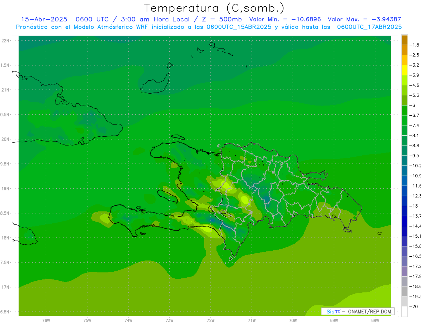
Task: Click the initialization stamp '0600UTC_15ABR2025'
Action: click(239, 27)
